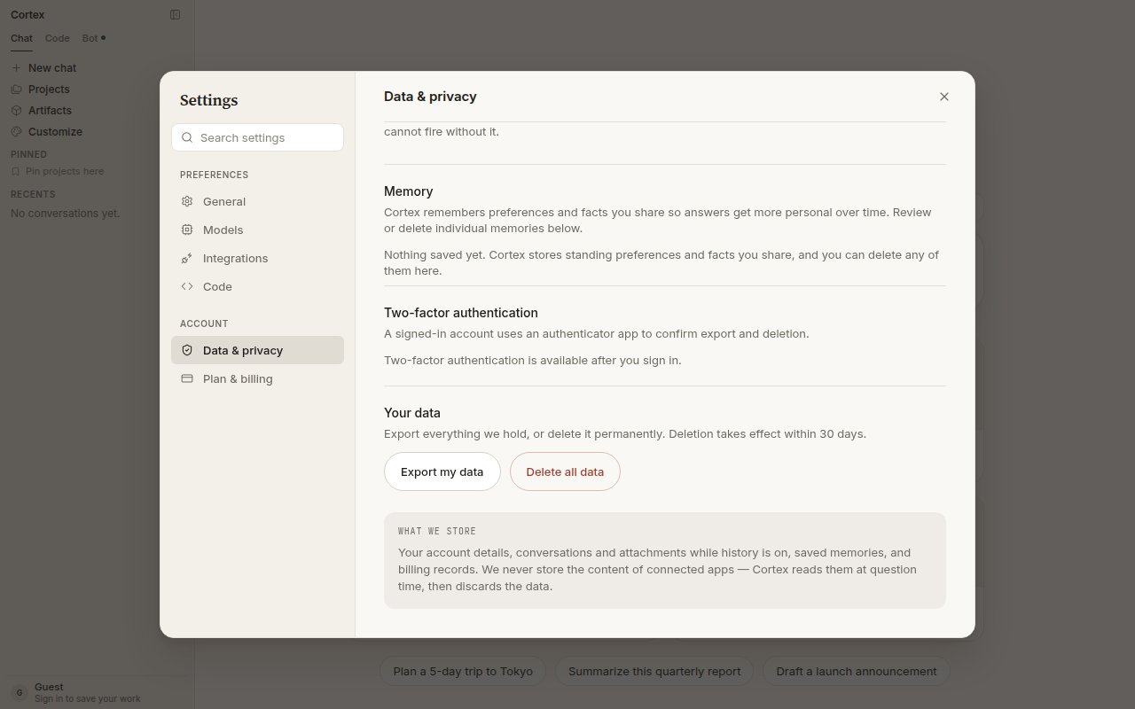Click the Artifacts cube icon
Image resolution: width=1135 pixels, height=709 pixels.
[x=16, y=110]
